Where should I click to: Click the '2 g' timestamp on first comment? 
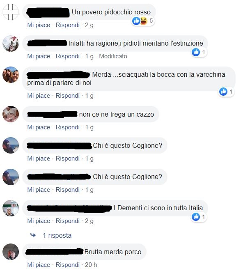(89, 25)
